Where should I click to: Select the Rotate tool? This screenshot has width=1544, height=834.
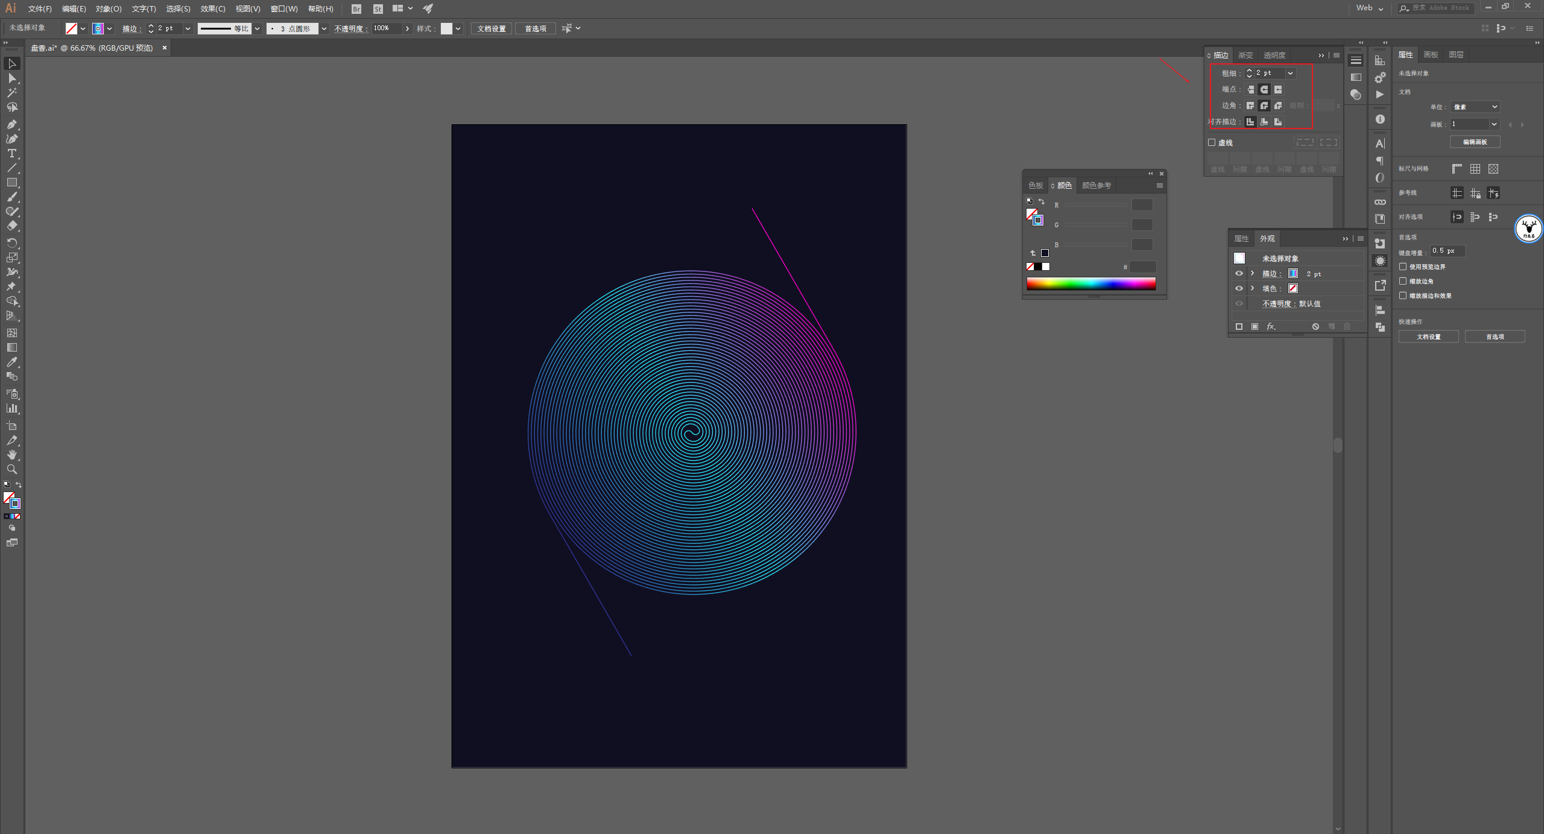click(11, 242)
